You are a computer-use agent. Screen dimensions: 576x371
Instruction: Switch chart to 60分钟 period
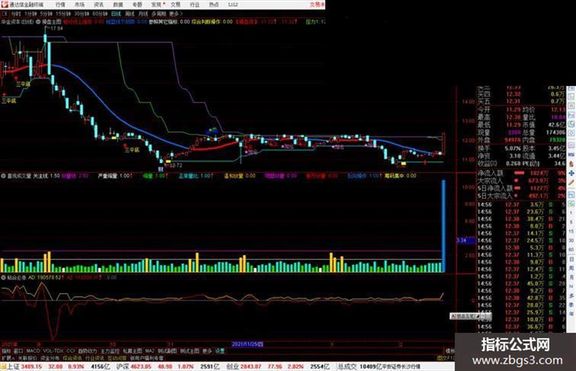[x=99, y=14]
